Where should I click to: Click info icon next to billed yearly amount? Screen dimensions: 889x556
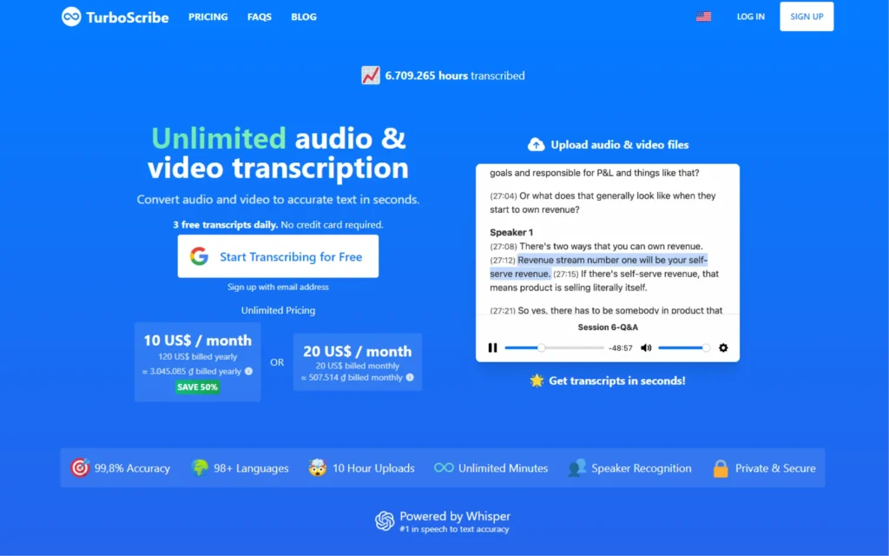[248, 371]
